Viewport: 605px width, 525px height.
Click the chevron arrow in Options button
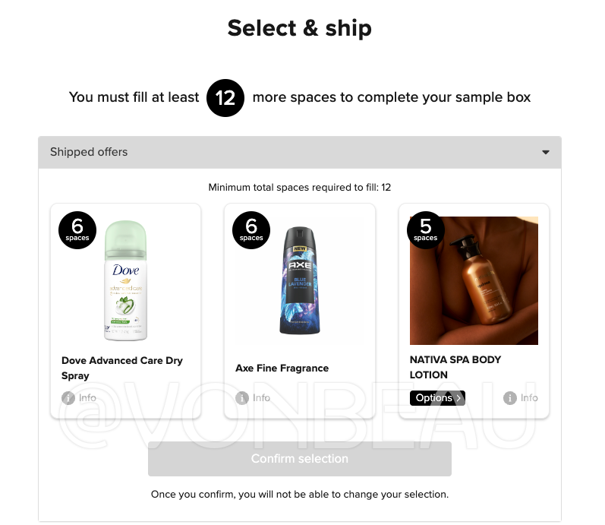click(458, 398)
